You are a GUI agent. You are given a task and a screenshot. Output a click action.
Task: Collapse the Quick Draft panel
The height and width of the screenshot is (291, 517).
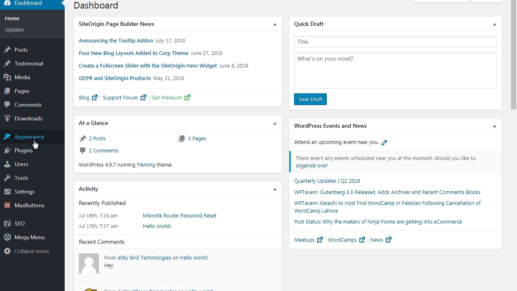494,24
